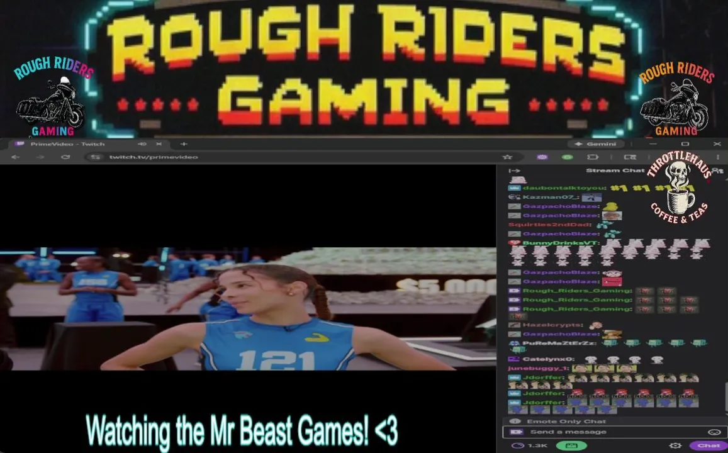Screen dimensions: 728x453
Task: Click the purple extension icon in toolbar
Action: pos(542,157)
